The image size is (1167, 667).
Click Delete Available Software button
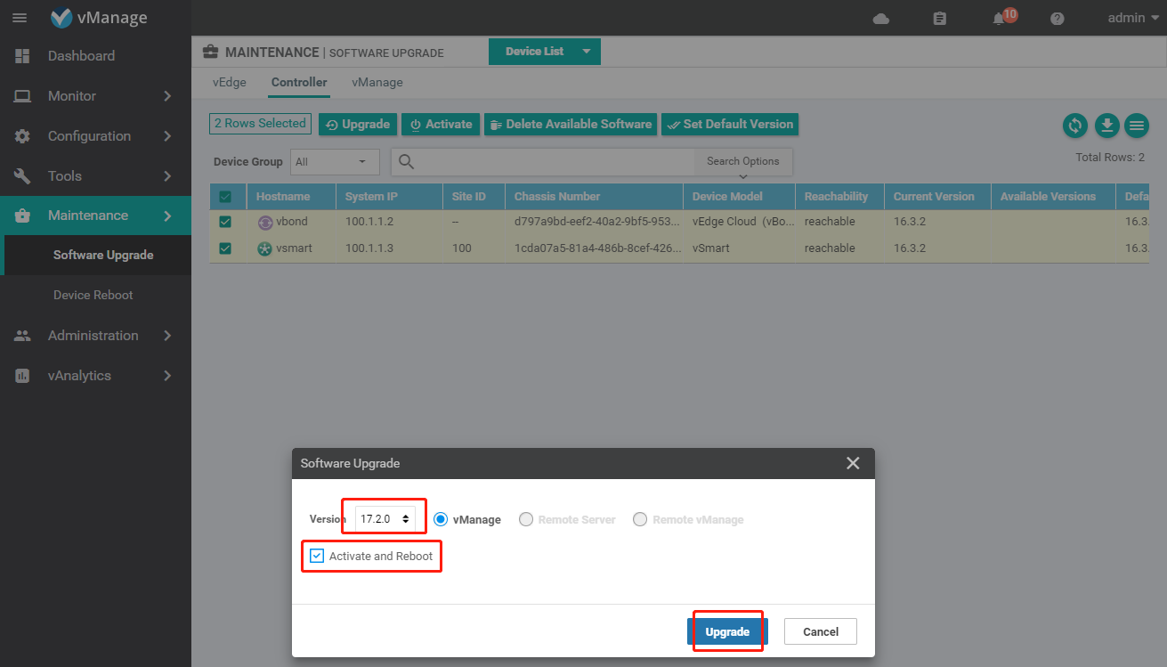click(570, 125)
